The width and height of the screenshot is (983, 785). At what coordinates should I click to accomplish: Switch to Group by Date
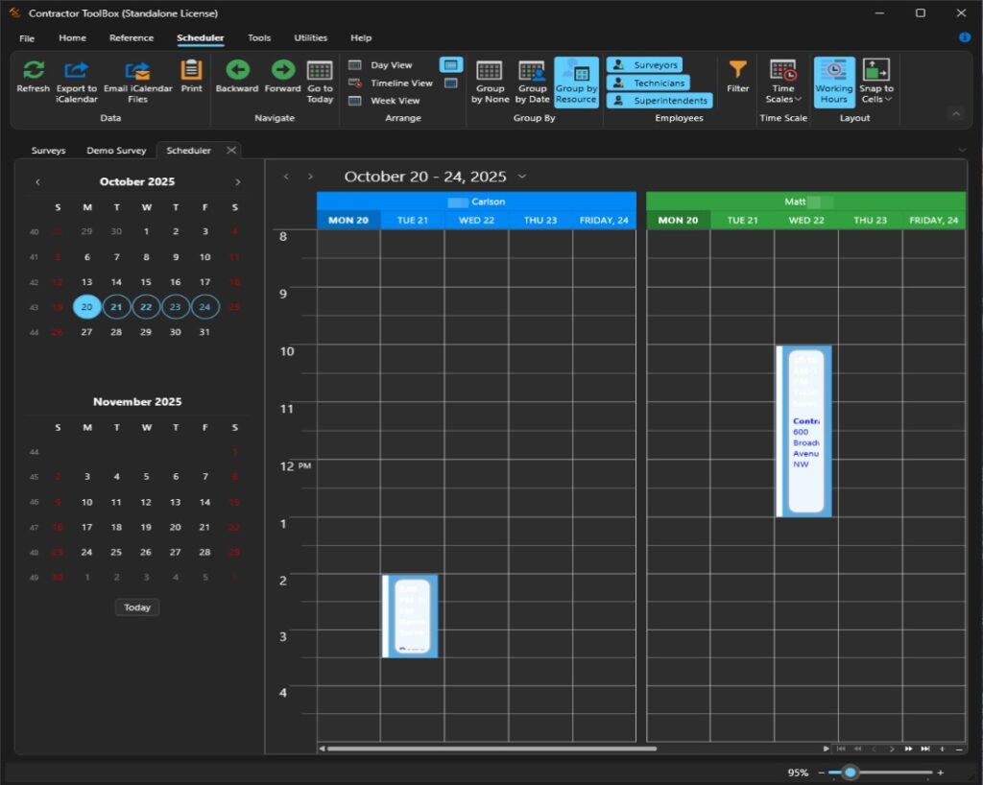point(532,82)
